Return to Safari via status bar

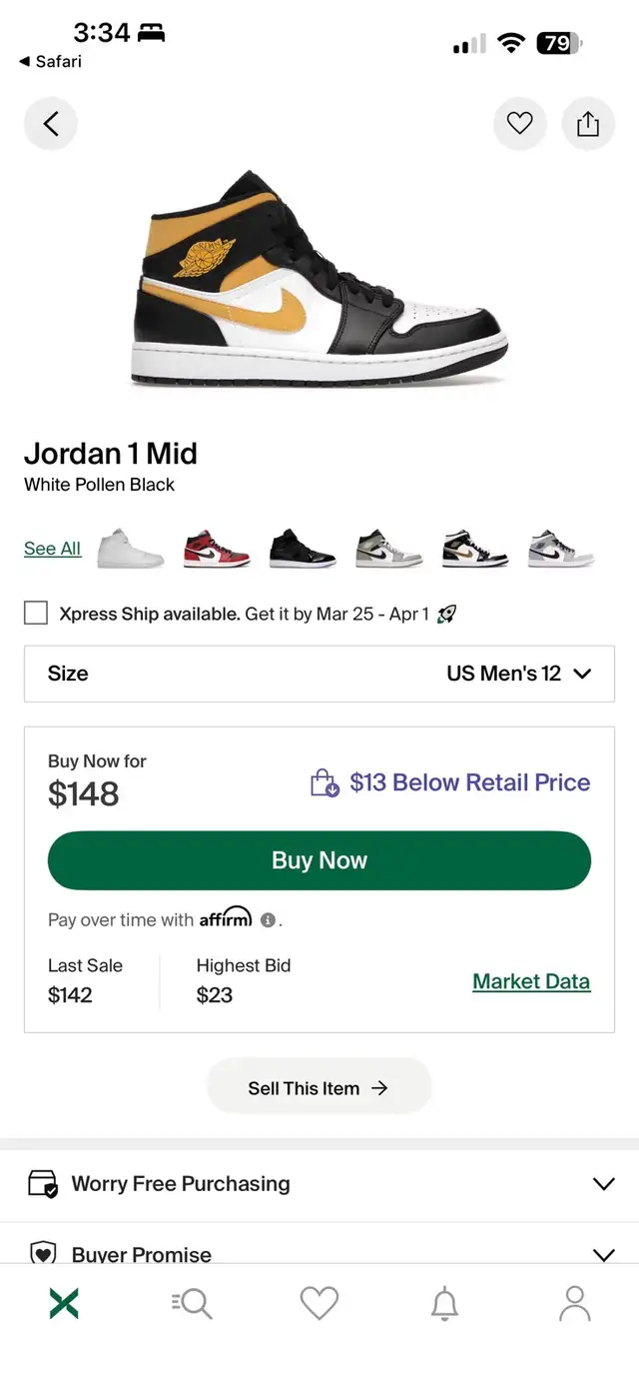(x=50, y=62)
